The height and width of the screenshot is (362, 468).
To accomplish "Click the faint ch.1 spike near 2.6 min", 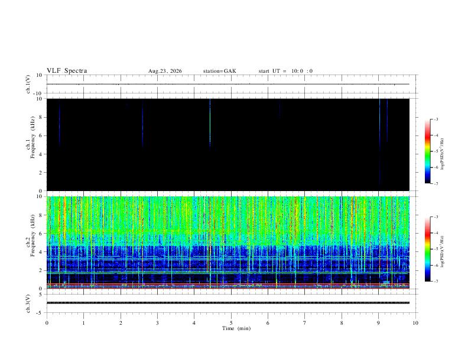I will click(142, 123).
